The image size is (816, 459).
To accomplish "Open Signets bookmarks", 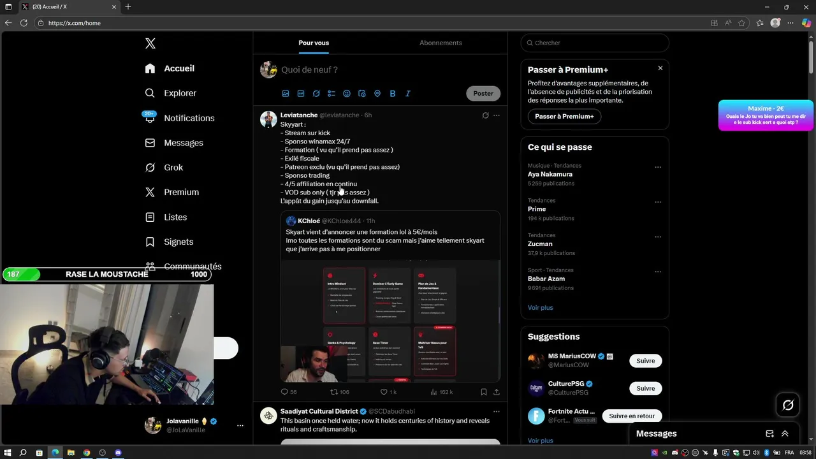I will [x=169, y=242].
